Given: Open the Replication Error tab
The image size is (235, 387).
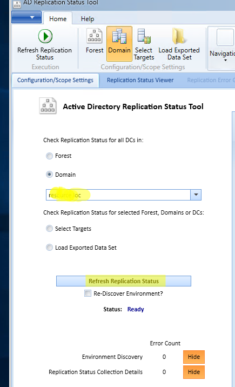Looking at the screenshot, I should click(x=210, y=80).
